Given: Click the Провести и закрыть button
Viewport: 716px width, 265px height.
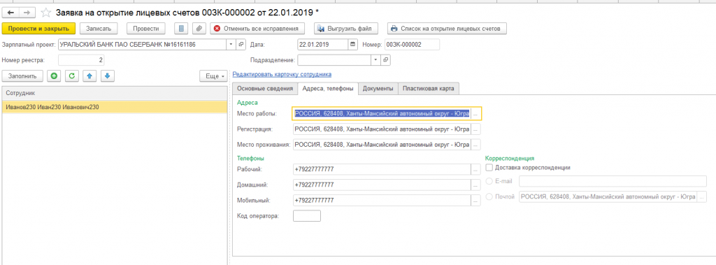Looking at the screenshot, I should click(38, 29).
